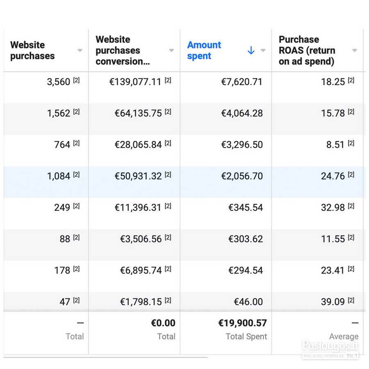Sort by Amount spent header
Viewport: 369px width, 369px height.
(204, 50)
